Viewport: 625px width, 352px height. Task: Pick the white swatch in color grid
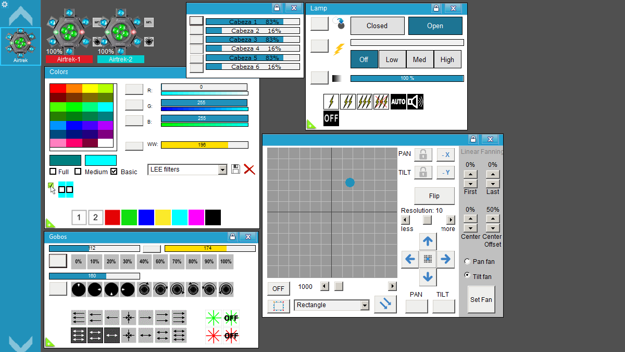pyautogui.click(x=105, y=143)
